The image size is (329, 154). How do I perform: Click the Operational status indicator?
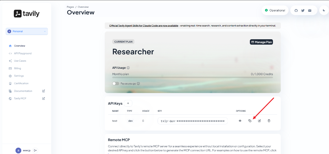point(275,10)
